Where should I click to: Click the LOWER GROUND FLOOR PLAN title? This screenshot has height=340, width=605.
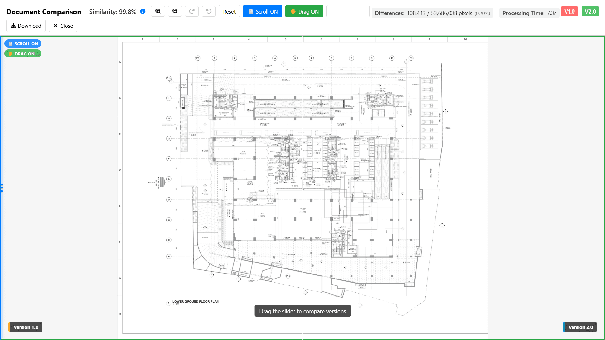195,302
